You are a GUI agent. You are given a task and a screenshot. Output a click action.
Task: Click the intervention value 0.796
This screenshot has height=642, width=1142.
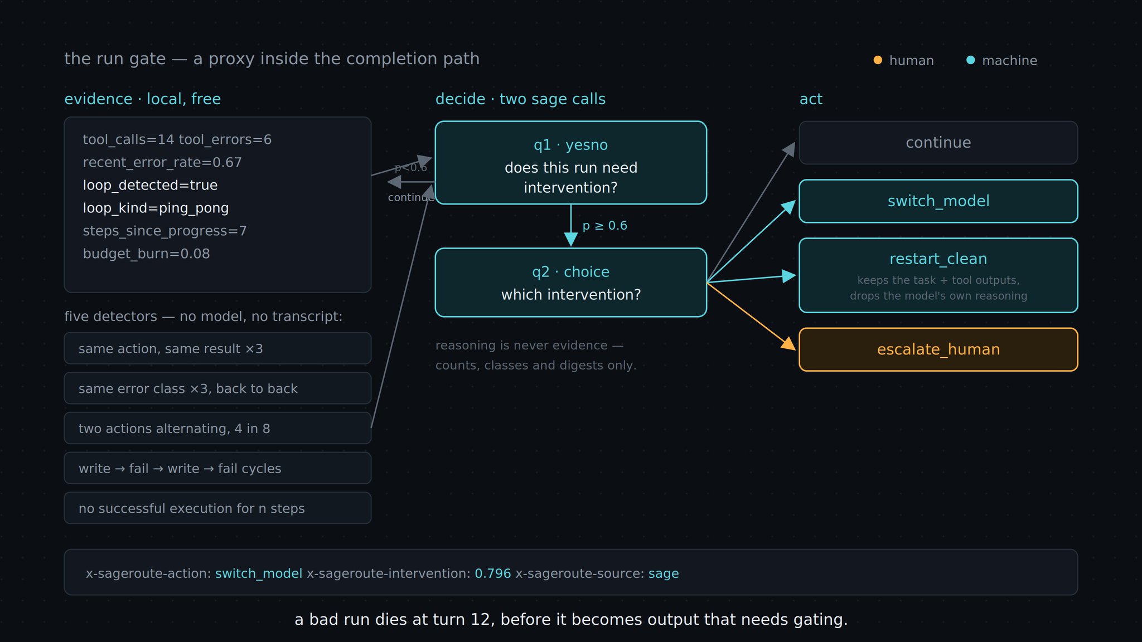pyautogui.click(x=492, y=573)
